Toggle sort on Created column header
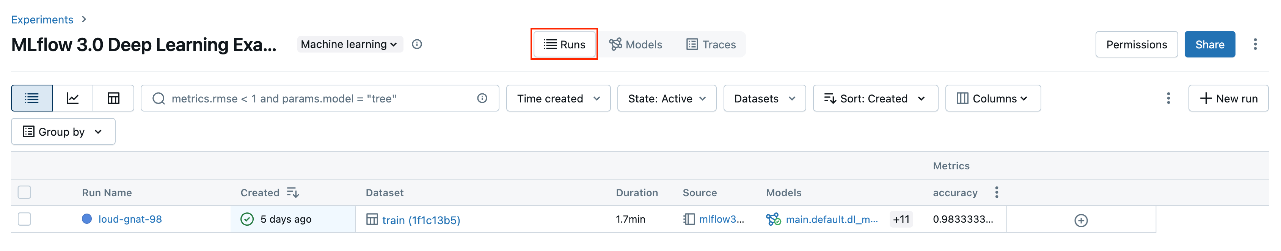This screenshot has height=251, width=1281. tap(293, 192)
